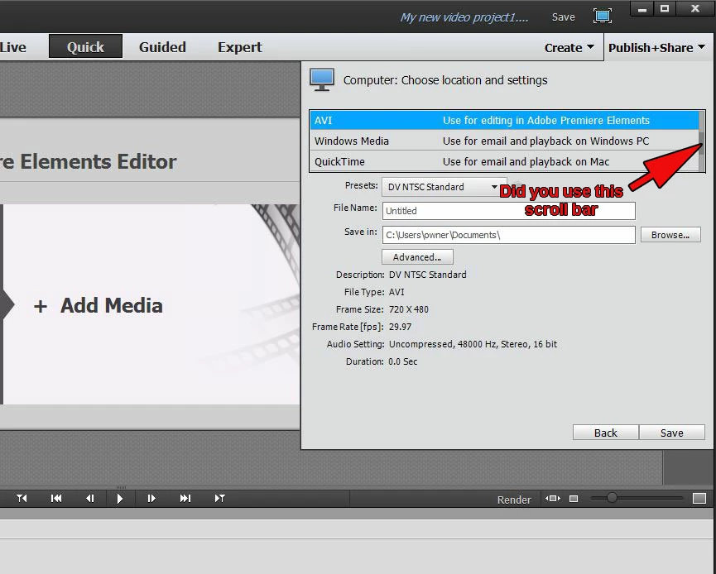
Task: Click the Back button
Action: (x=605, y=433)
